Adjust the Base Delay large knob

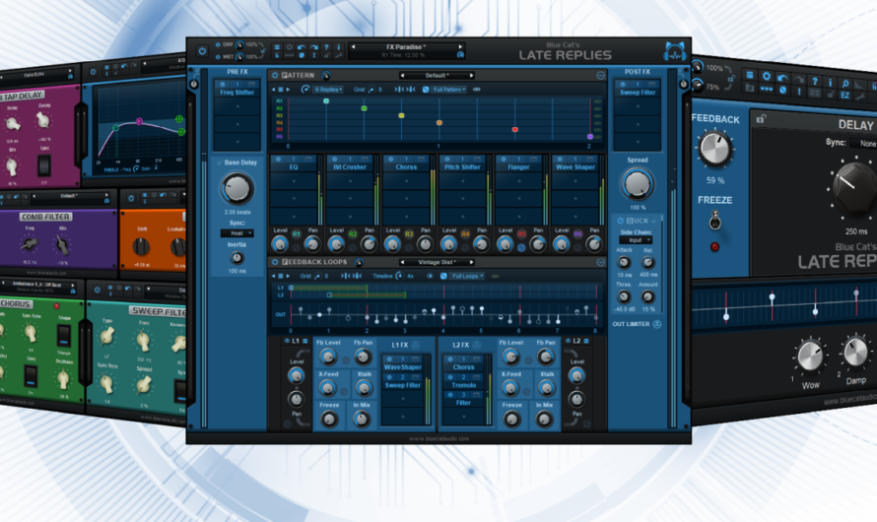[236, 188]
